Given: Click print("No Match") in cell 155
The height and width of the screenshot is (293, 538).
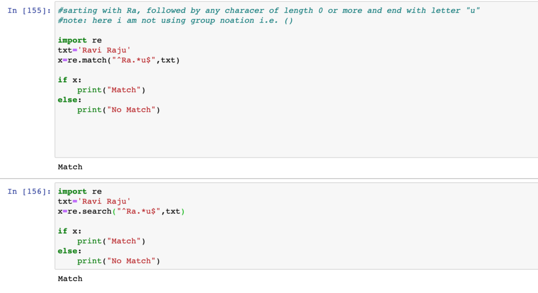Looking at the screenshot, I should pos(118,110).
